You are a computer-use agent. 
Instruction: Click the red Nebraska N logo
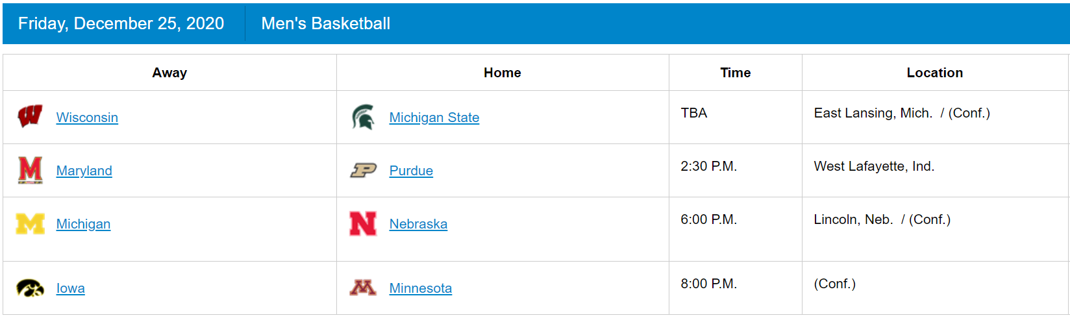363,223
